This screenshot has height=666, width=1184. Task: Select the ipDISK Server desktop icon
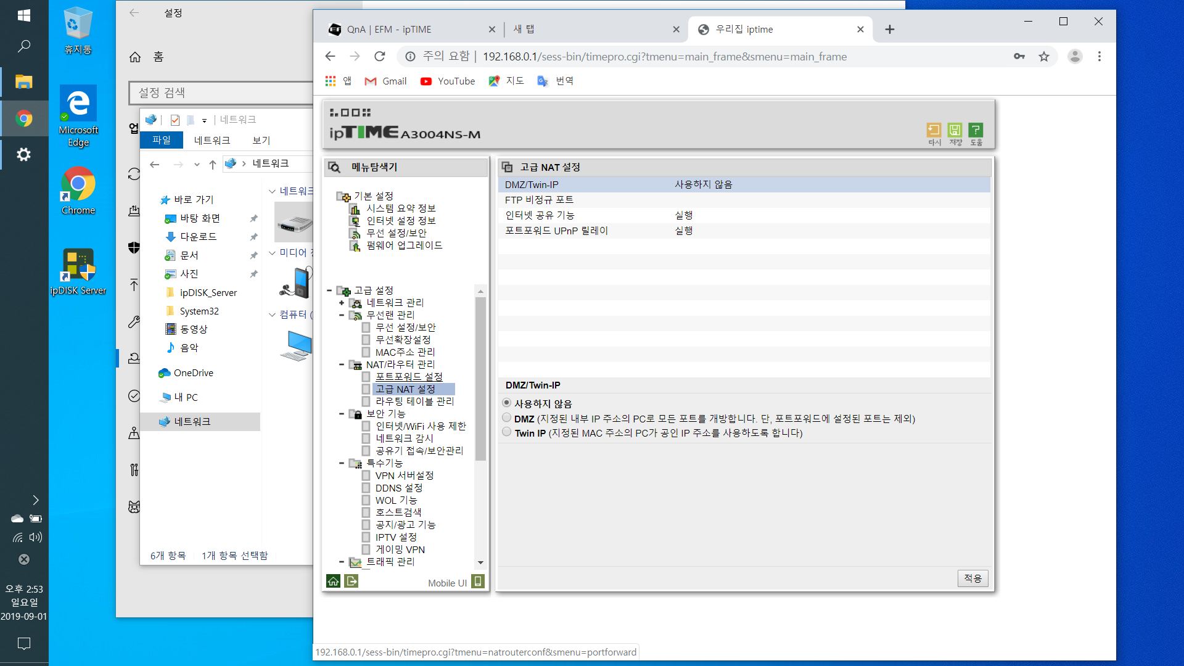tap(78, 271)
